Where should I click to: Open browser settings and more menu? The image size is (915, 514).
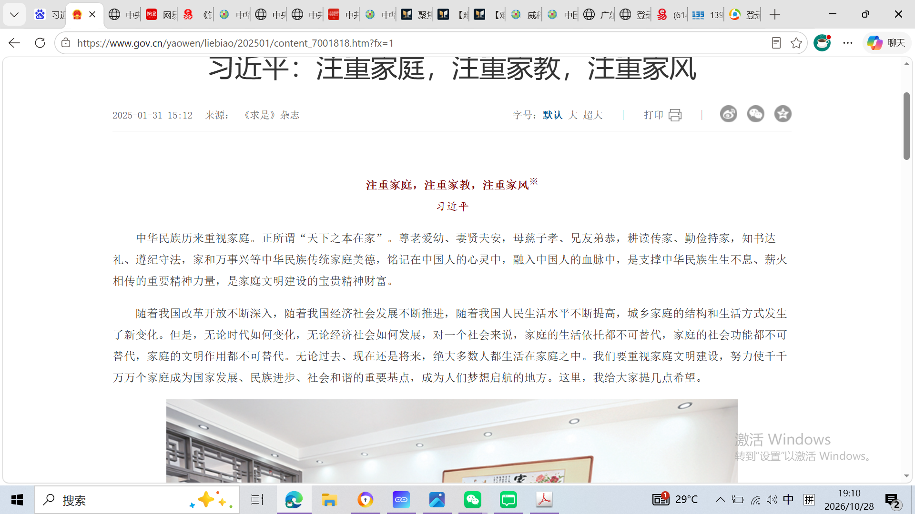[x=847, y=43]
